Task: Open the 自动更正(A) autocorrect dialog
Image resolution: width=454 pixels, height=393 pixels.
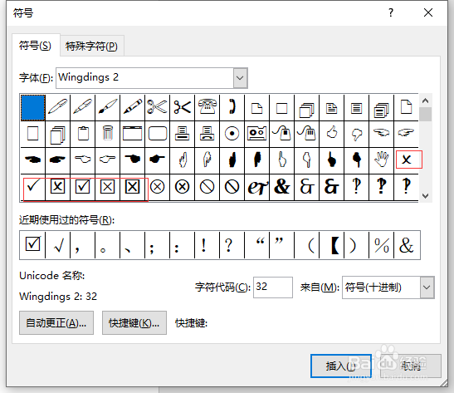Action: (56, 323)
